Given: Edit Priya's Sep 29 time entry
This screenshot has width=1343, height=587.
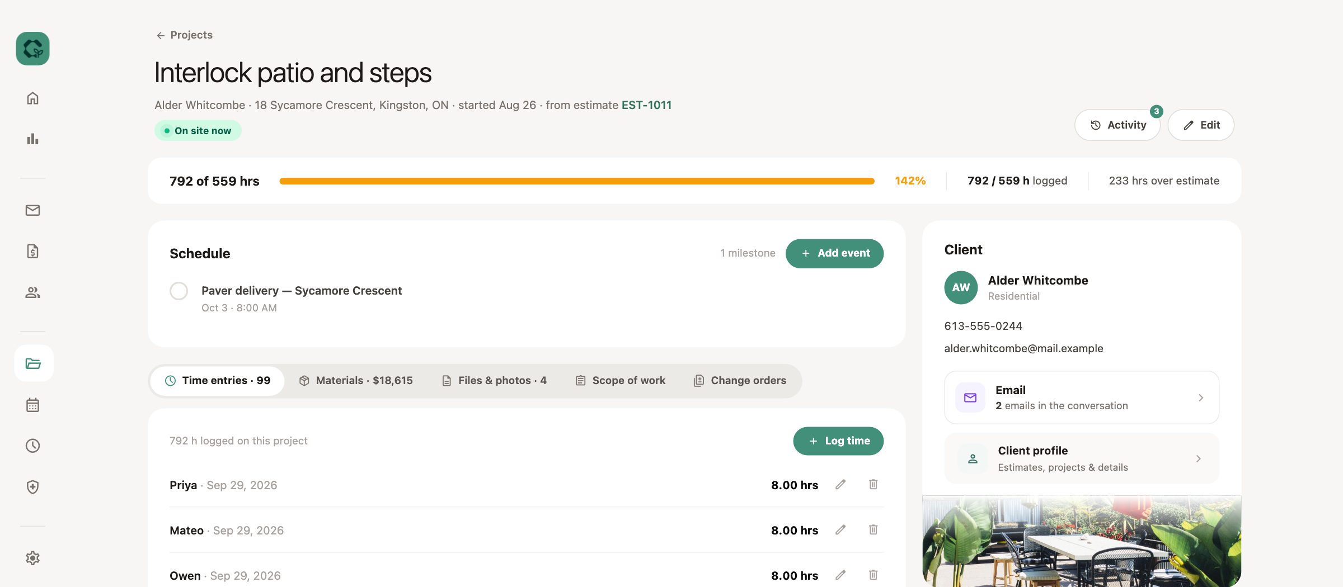Looking at the screenshot, I should pos(840,485).
